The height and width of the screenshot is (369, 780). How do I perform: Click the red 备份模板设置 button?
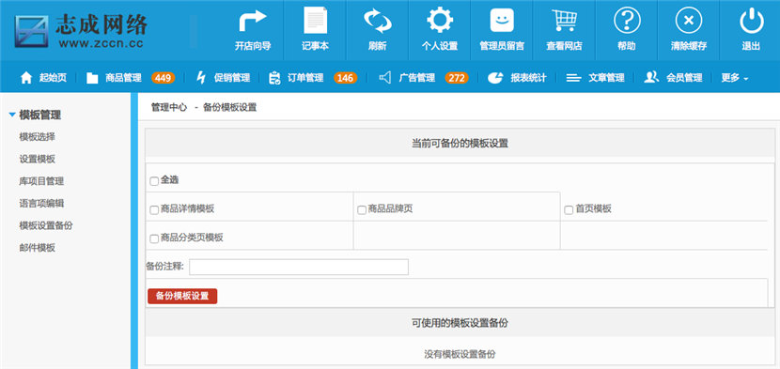pyautogui.click(x=182, y=296)
